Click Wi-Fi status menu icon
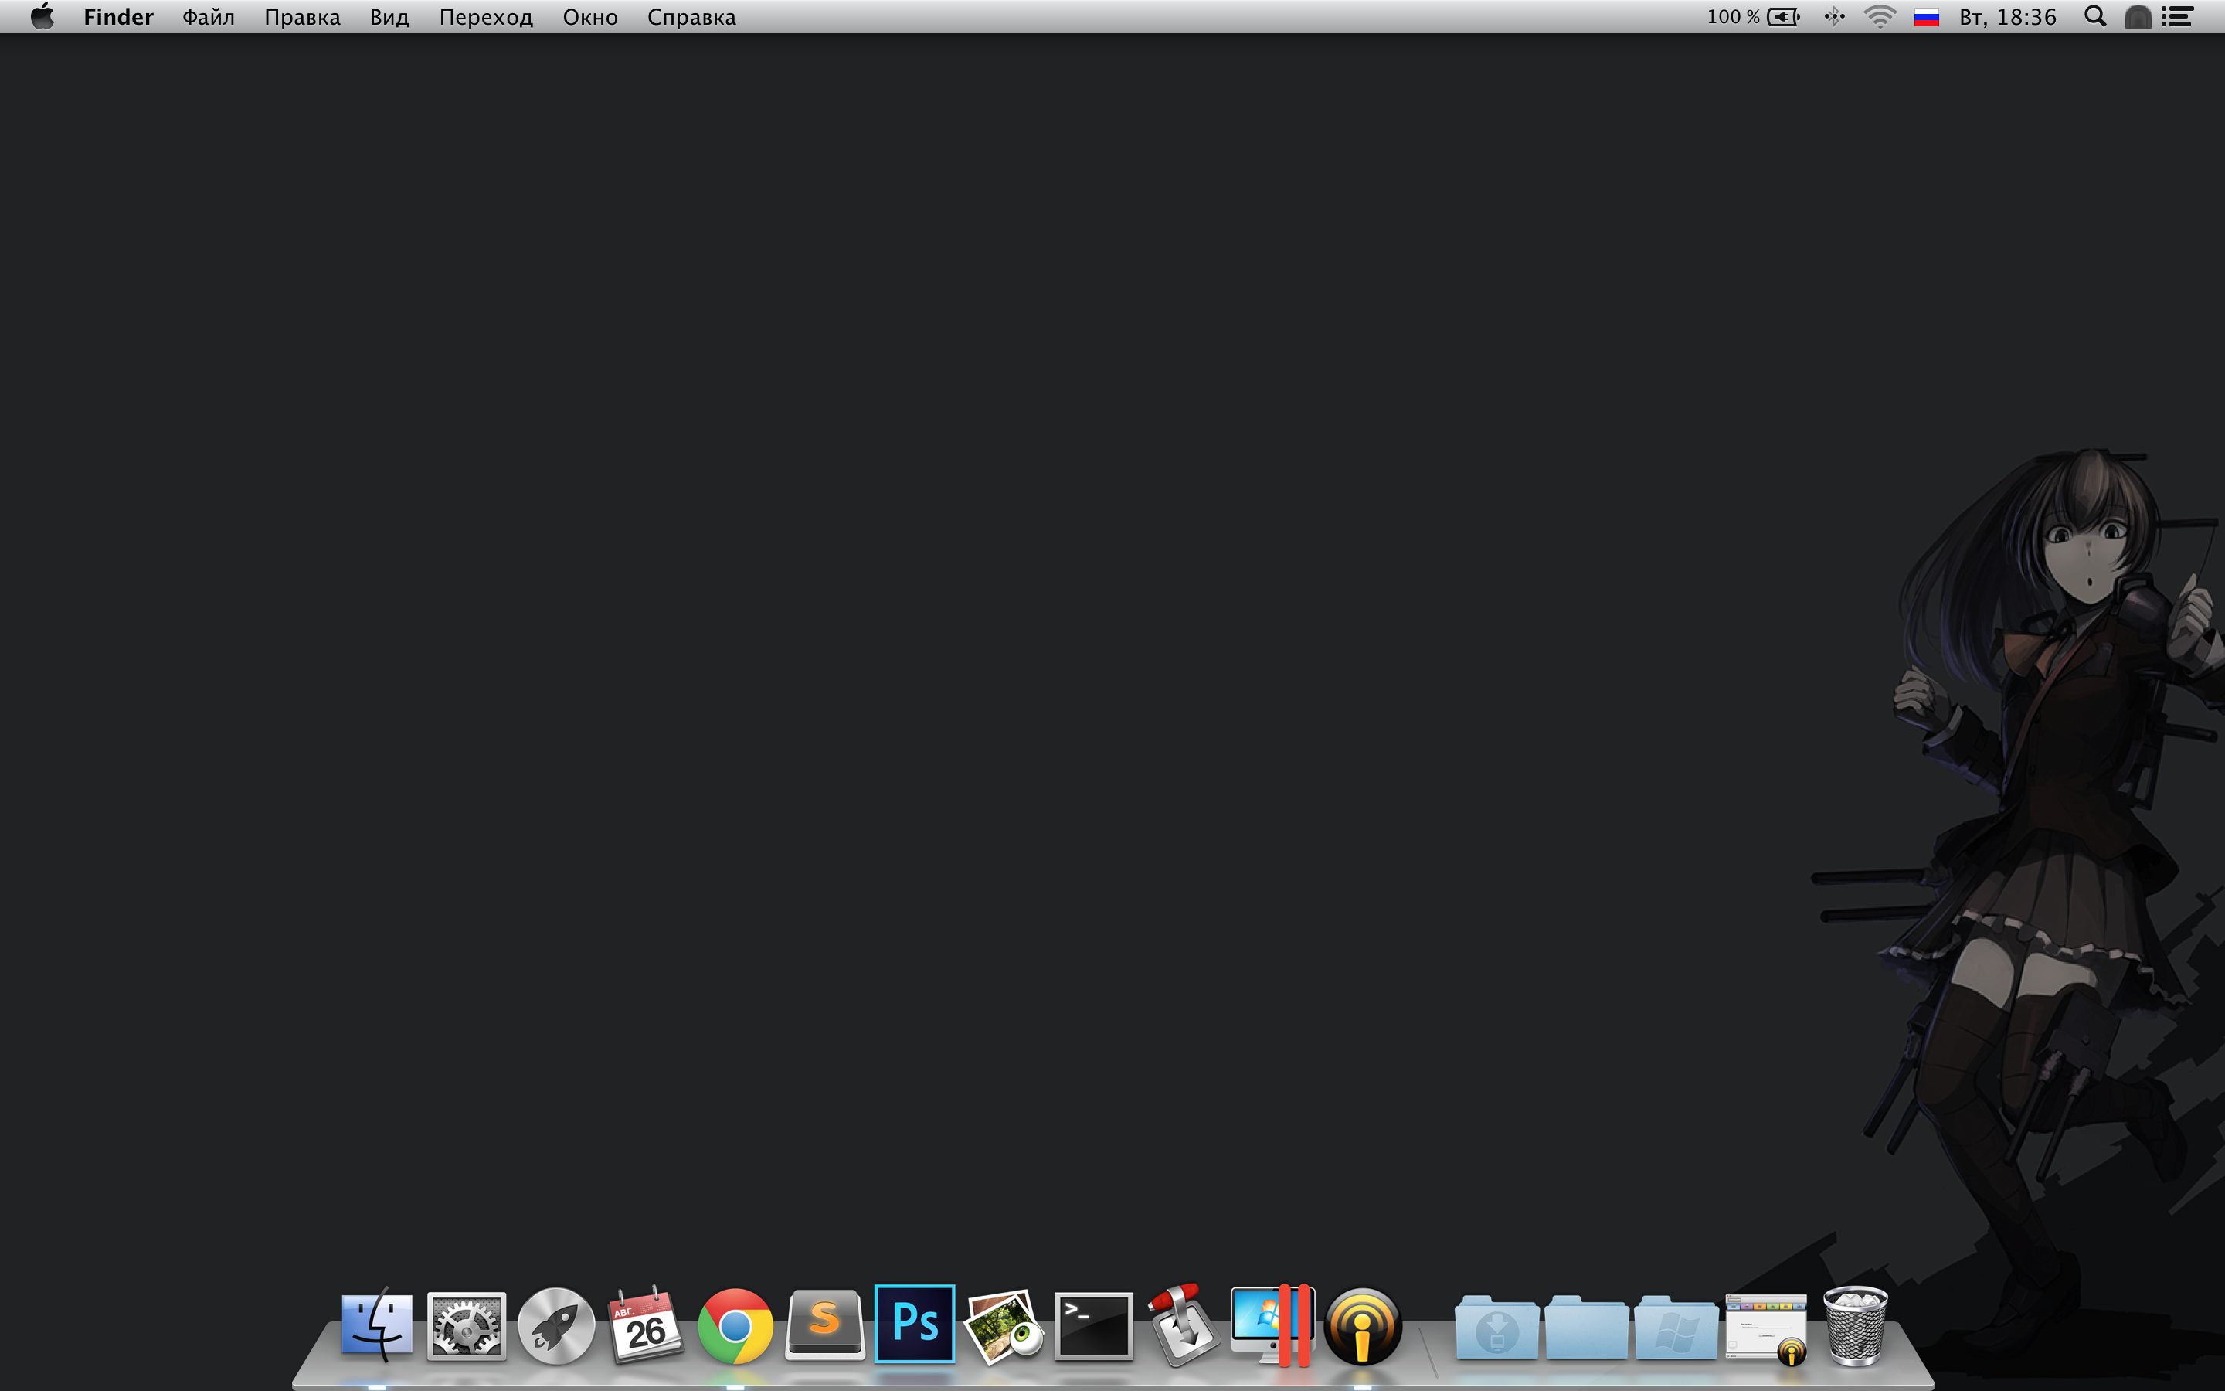The image size is (2225, 1391). 1880,16
